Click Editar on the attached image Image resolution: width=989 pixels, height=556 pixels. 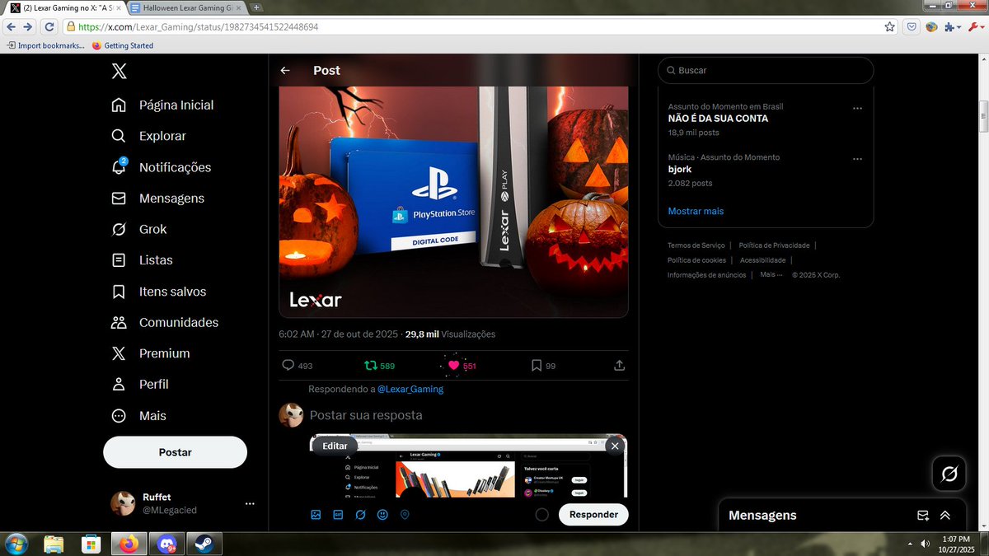(x=335, y=446)
